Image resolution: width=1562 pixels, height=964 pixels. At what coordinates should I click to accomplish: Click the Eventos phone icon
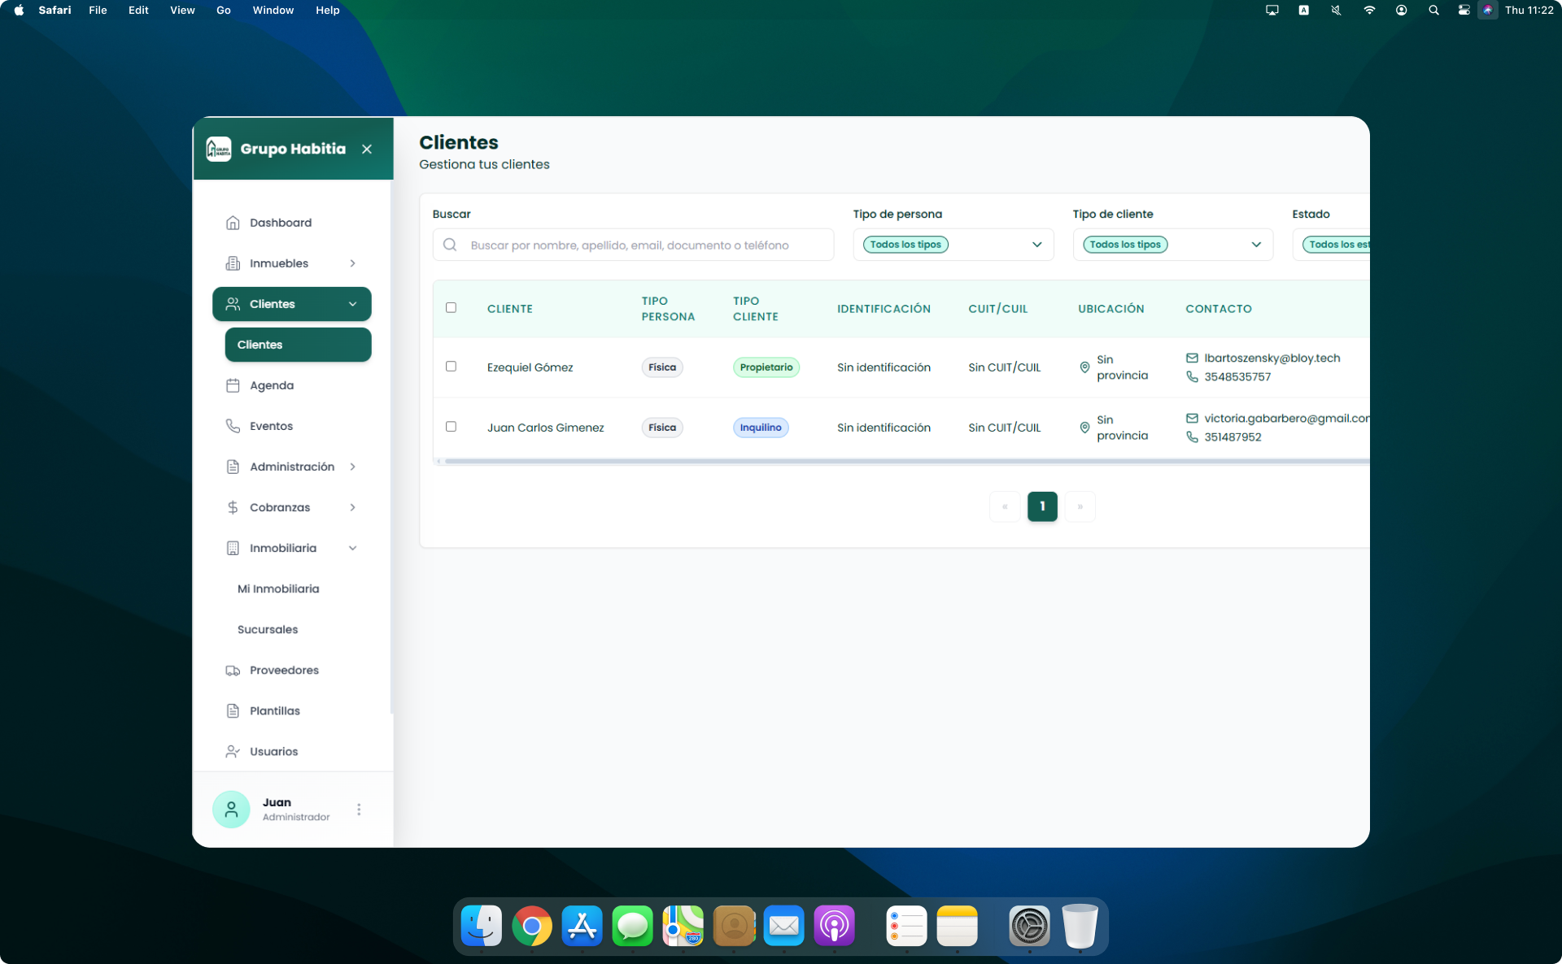[233, 426]
